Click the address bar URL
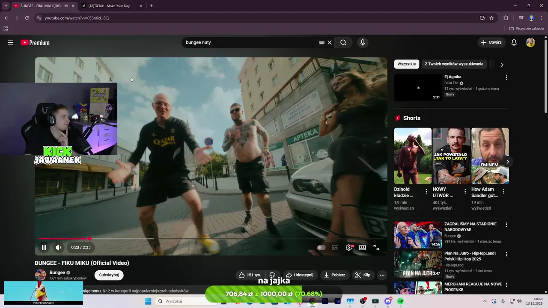The image size is (548, 308). 77,18
